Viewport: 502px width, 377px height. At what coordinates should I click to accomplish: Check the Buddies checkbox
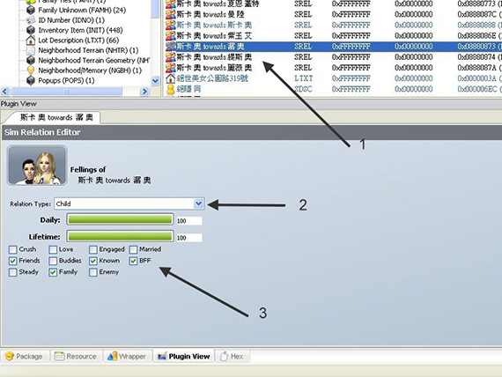click(53, 261)
